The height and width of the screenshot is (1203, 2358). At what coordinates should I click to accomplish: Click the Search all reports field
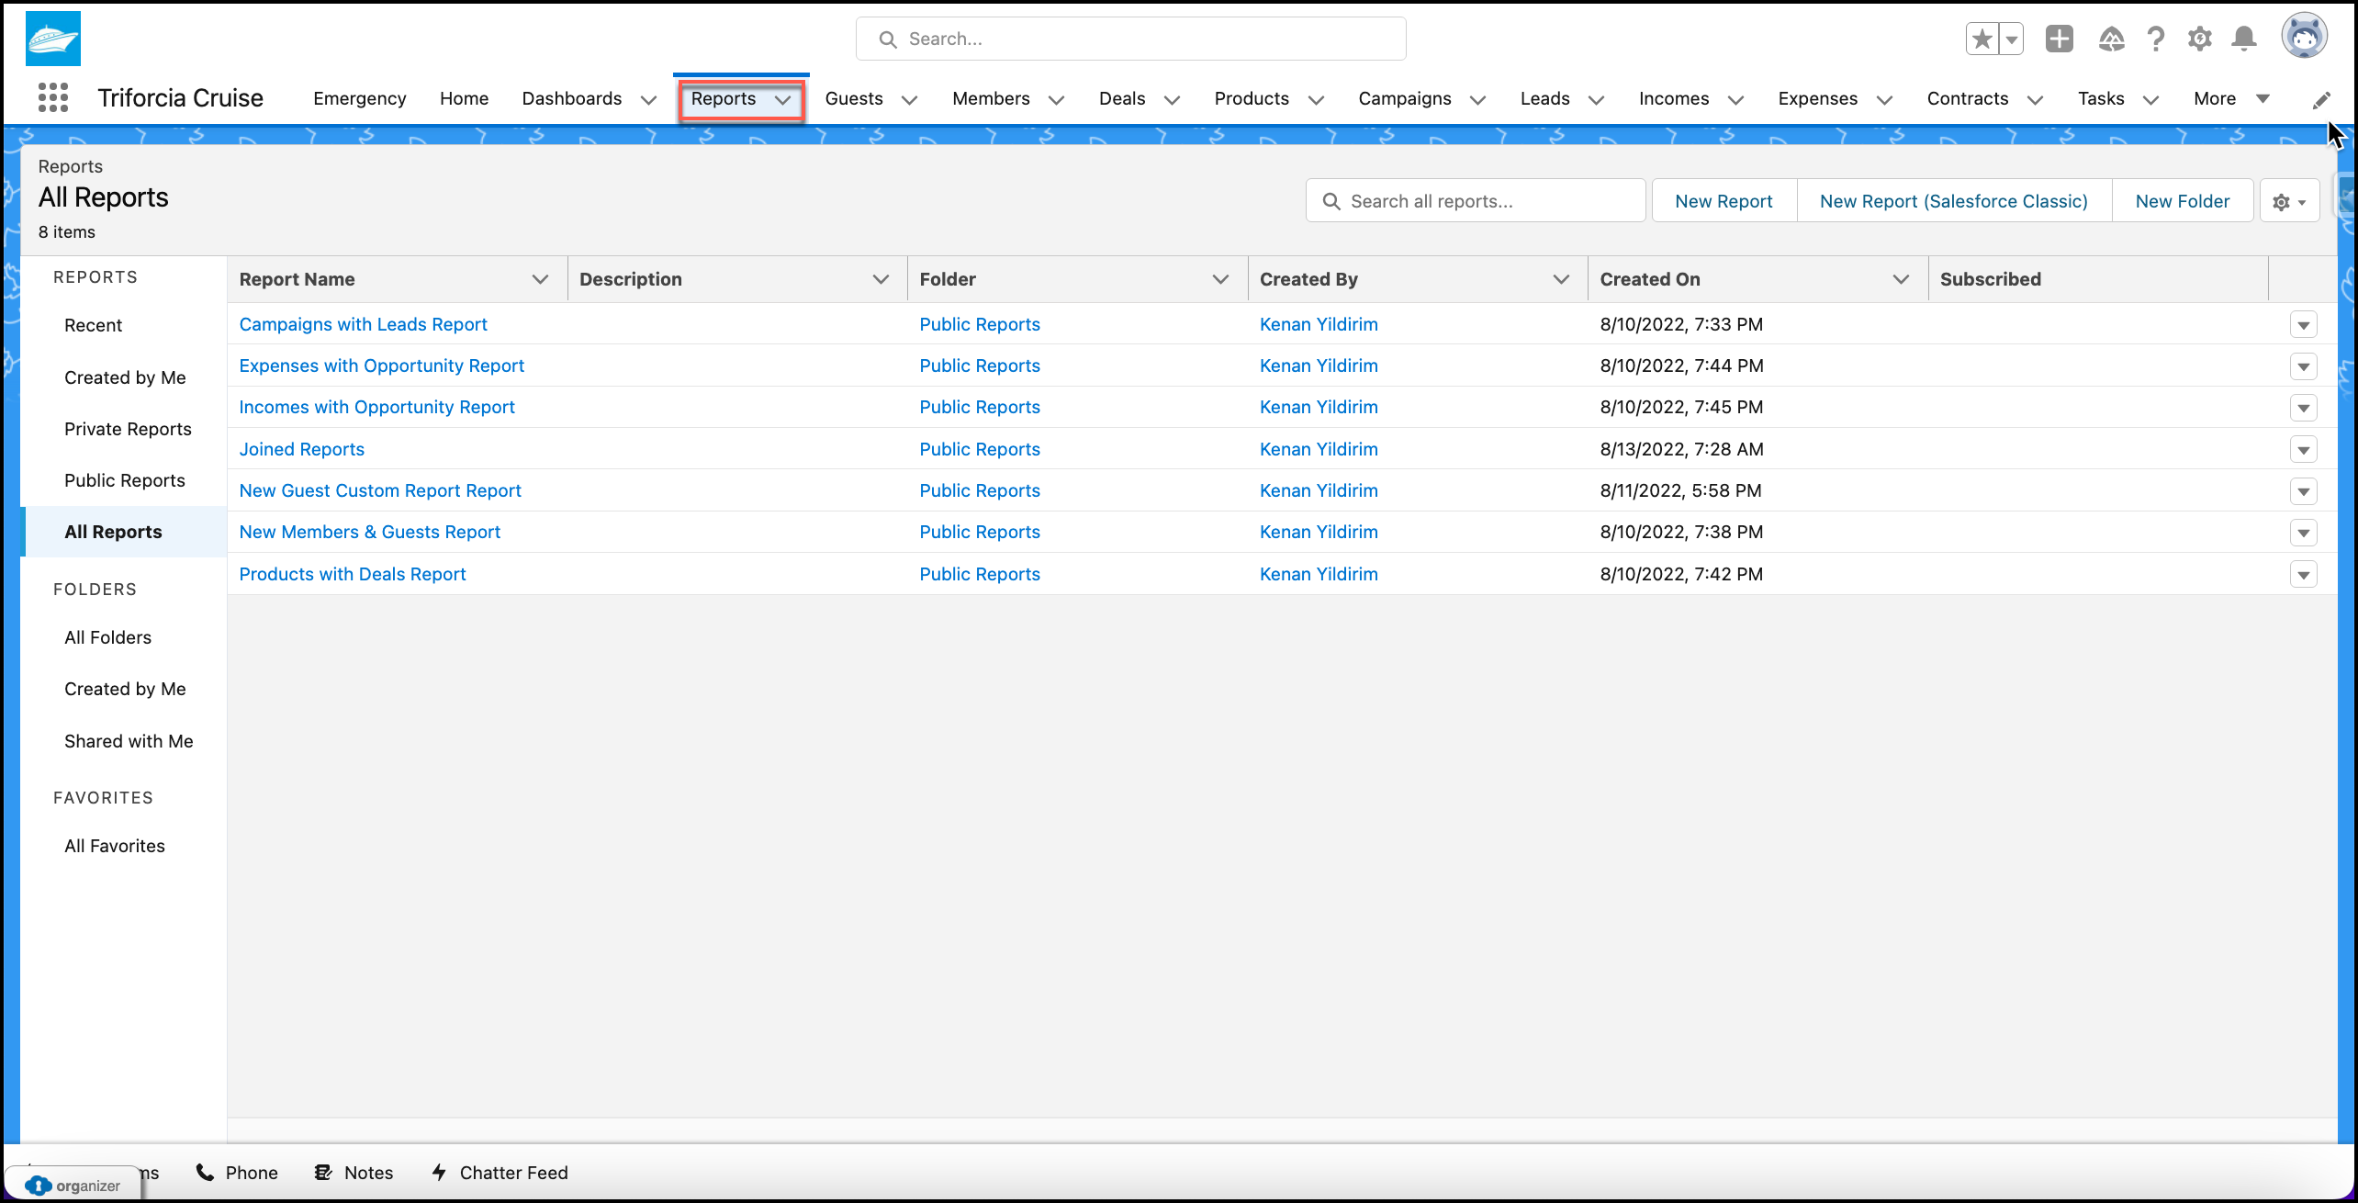coord(1476,201)
